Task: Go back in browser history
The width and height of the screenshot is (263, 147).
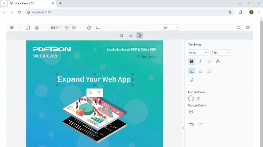Action: coord(4,12)
